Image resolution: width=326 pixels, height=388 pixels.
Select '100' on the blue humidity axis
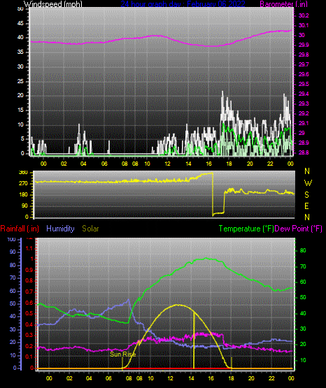[x=12, y=240]
